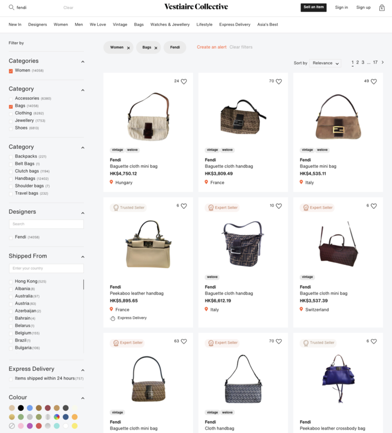This screenshot has height=433, width=392.
Task: Collapse the Express Delivery filter section
Action: coord(83,370)
